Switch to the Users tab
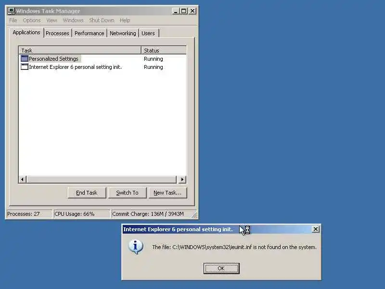The height and width of the screenshot is (289, 385). 148,33
